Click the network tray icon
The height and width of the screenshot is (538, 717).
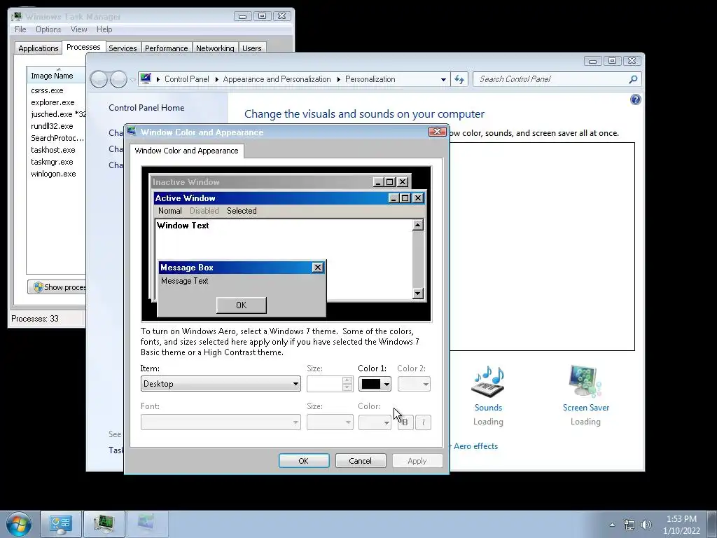pyautogui.click(x=629, y=525)
